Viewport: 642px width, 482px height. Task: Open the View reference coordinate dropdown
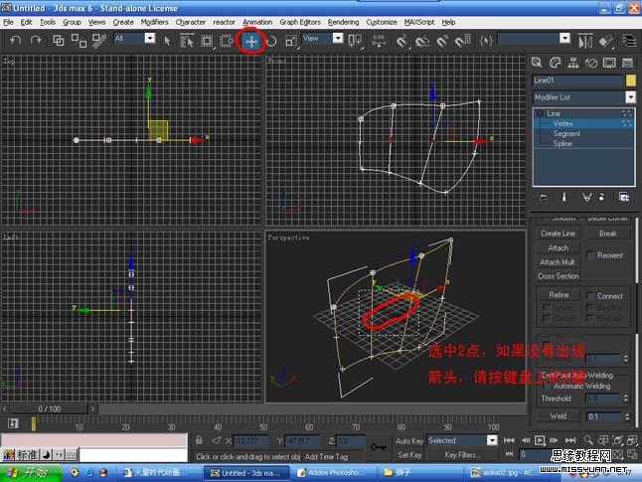point(338,38)
